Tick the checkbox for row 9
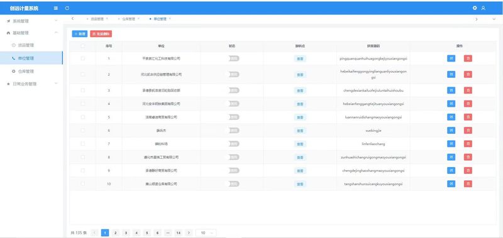503x238 pixels. 83,170
